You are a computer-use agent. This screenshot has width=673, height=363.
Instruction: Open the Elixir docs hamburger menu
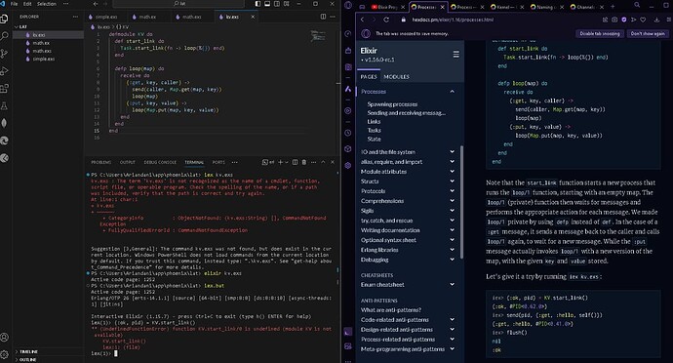point(455,54)
